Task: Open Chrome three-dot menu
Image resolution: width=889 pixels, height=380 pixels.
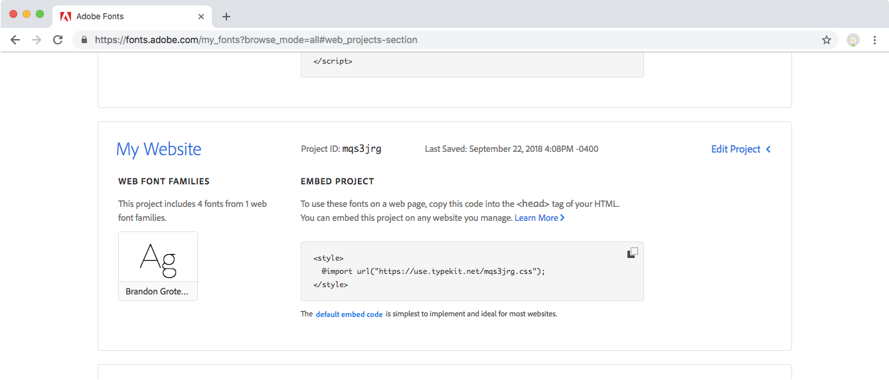Action: coord(874,40)
